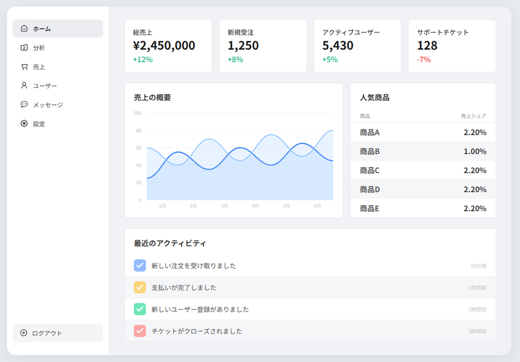Image resolution: width=520 pixels, height=362 pixels.
Task: Select the 商品C row name
Action: [x=370, y=171]
